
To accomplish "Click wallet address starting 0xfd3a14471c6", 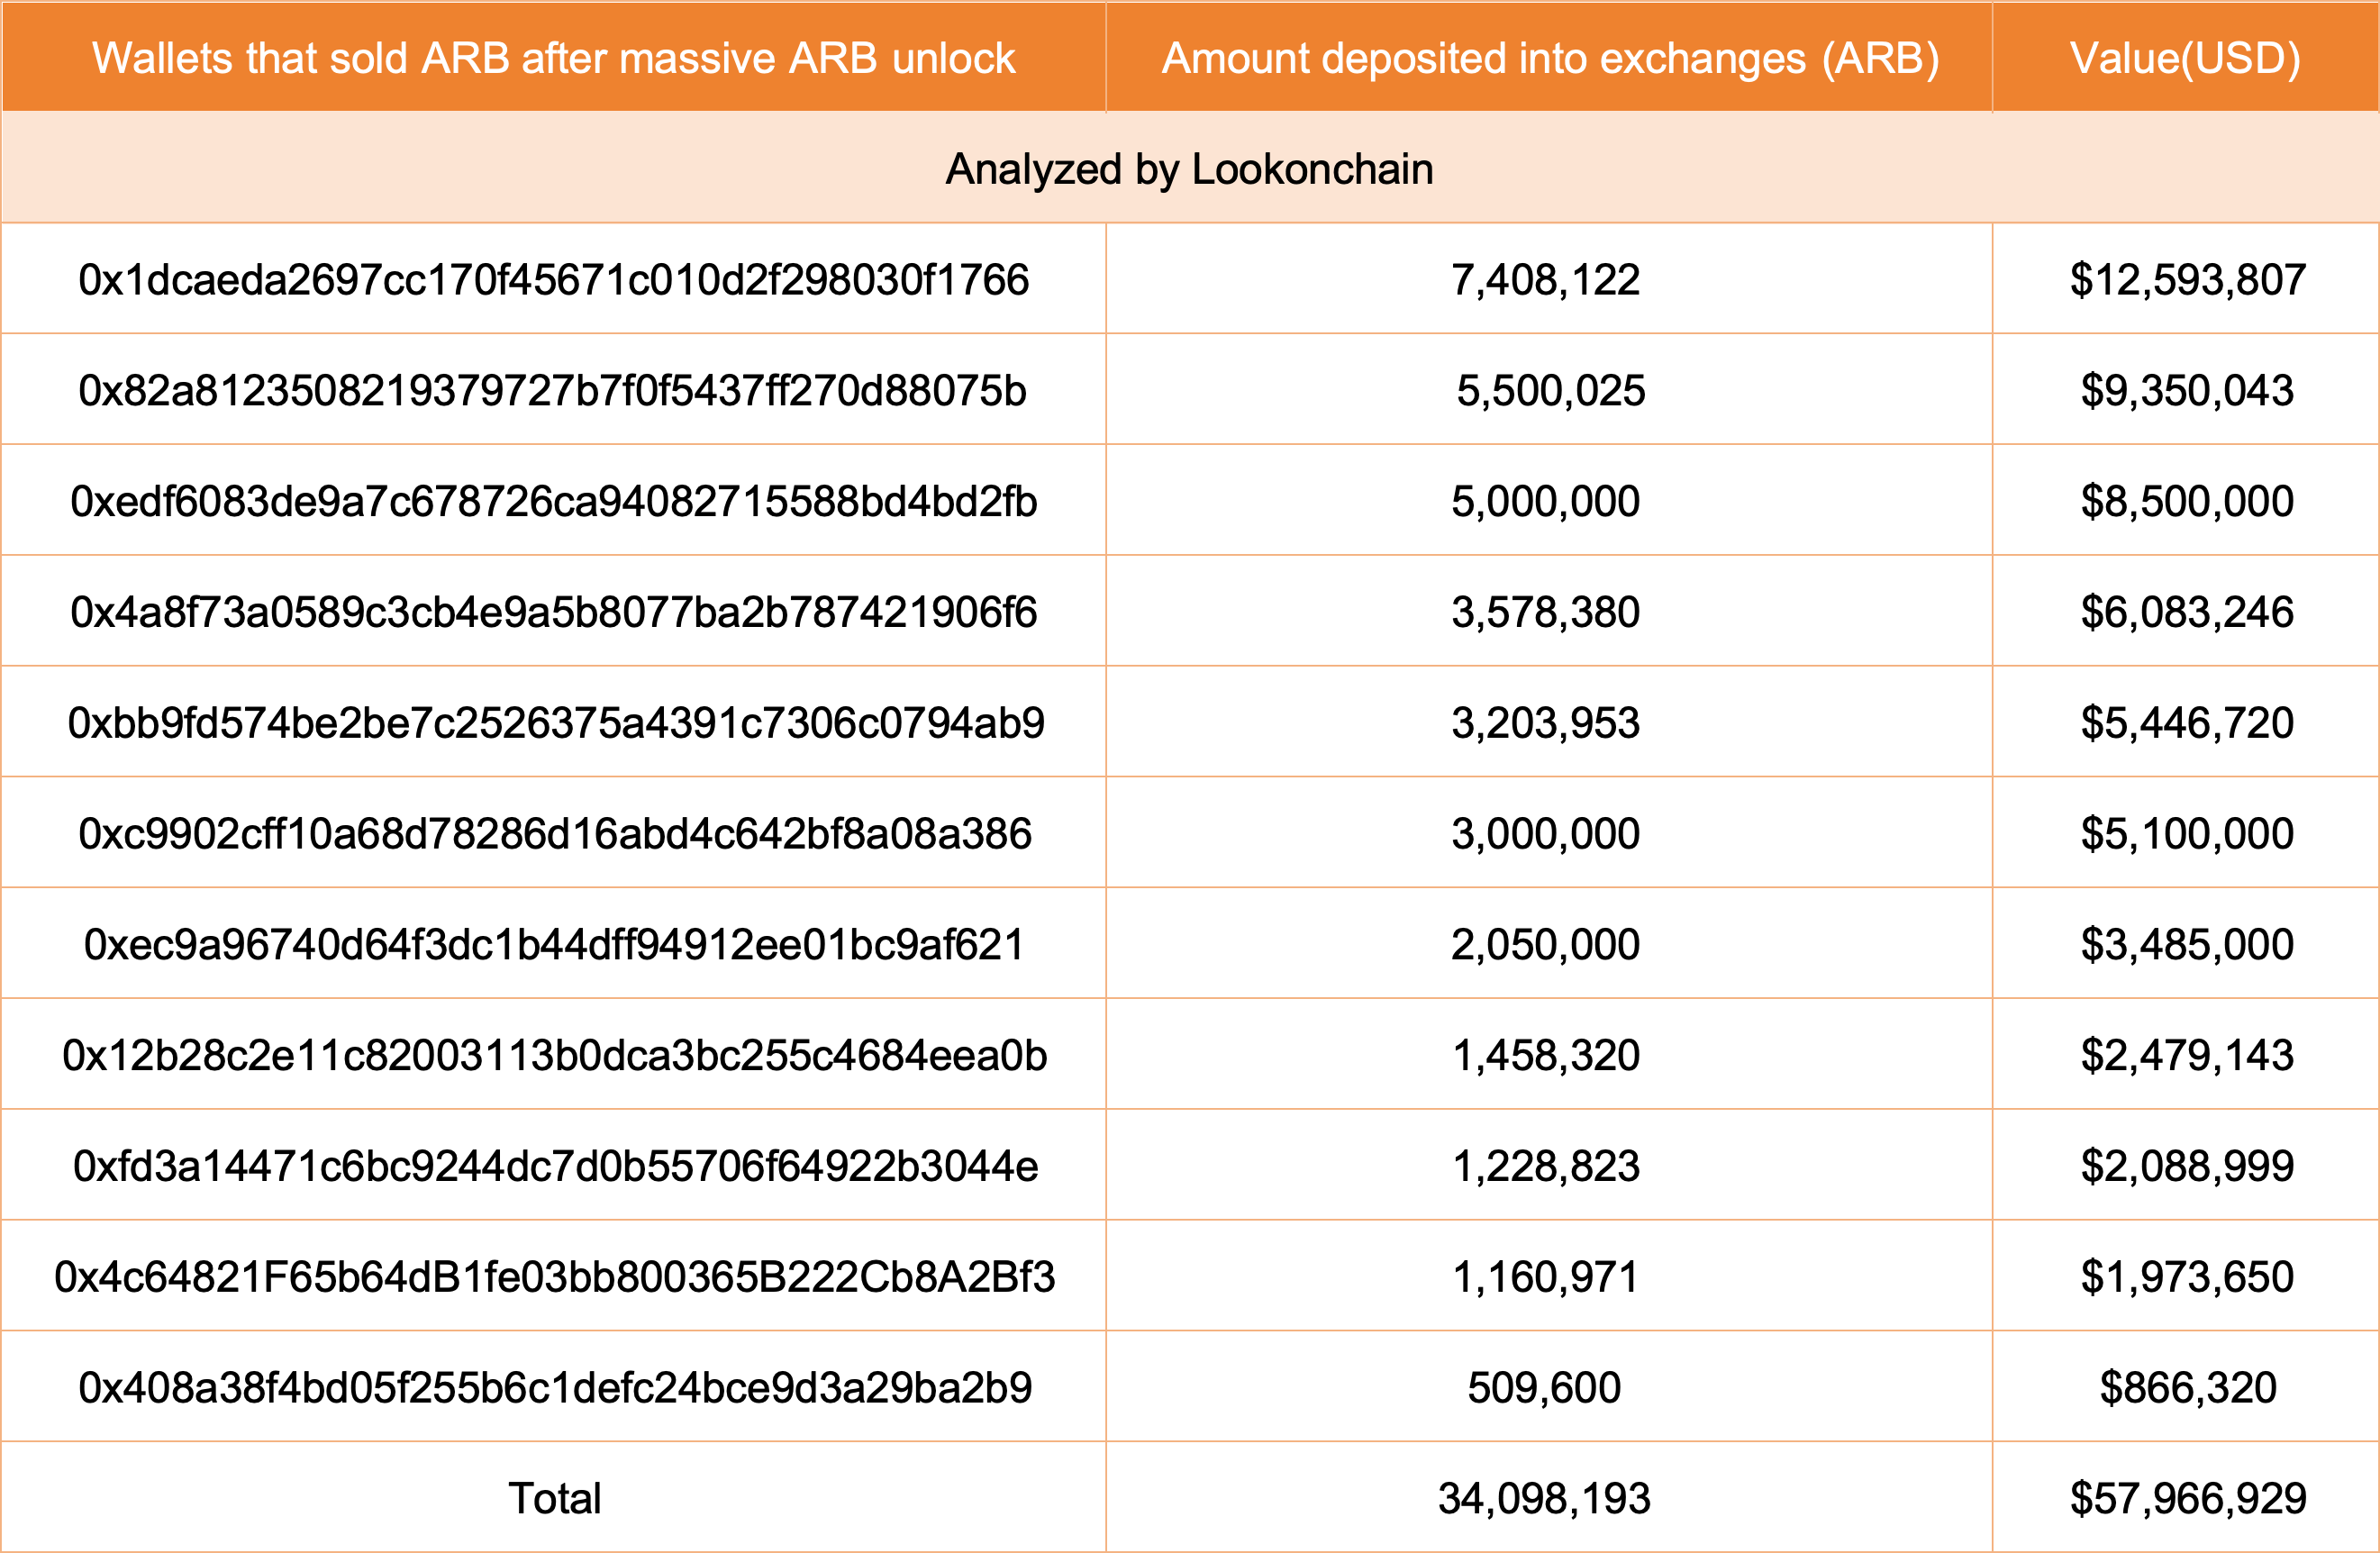I will coord(555,1166).
